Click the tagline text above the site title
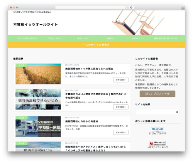The height and width of the screenshot is (163, 193). tap(32, 12)
